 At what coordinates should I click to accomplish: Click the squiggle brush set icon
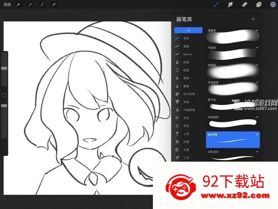tap(177, 70)
